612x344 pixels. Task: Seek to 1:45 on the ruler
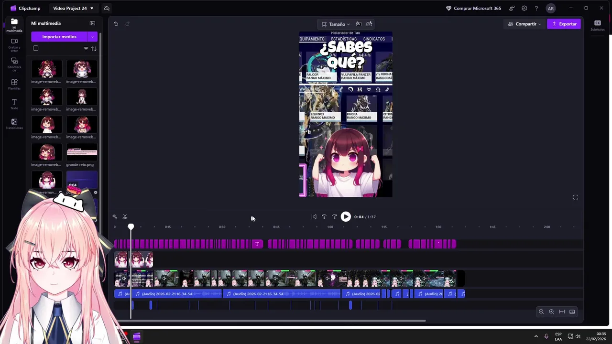[x=492, y=227]
